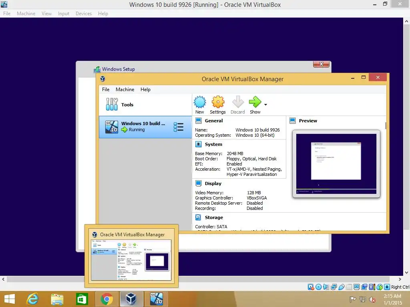Click the virtual display status icon
The image size is (410, 307).
(x=356, y=287)
